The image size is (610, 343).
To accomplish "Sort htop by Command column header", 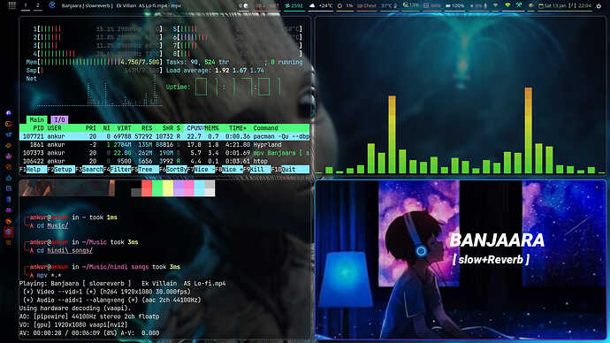I will point(265,128).
